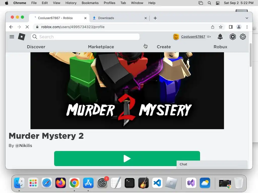Open System Settings from the Dock
The width and height of the screenshot is (258, 193).
coord(102,183)
